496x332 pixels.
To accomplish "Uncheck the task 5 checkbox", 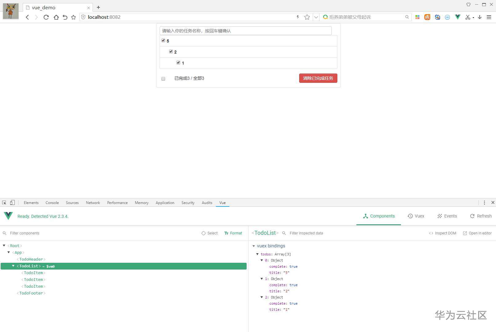I will click(x=163, y=41).
